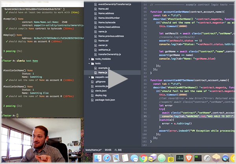Select Name.previous.address file
This screenshot has height=164, width=236.
[111, 36]
